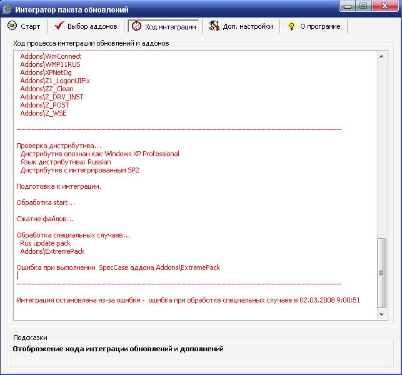Image resolution: width=402 pixels, height=375 pixels.
Task: Show the О программе tab label
Action: [320, 26]
